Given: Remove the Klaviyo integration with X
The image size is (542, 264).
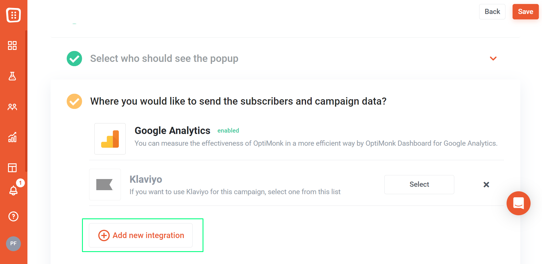Looking at the screenshot, I should coord(486,184).
